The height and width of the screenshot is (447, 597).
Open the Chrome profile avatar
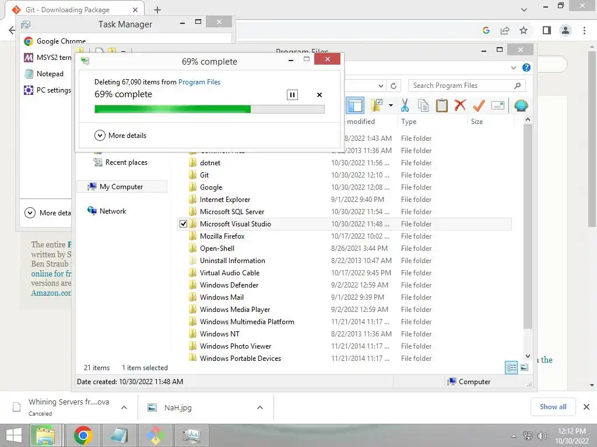pos(566,30)
